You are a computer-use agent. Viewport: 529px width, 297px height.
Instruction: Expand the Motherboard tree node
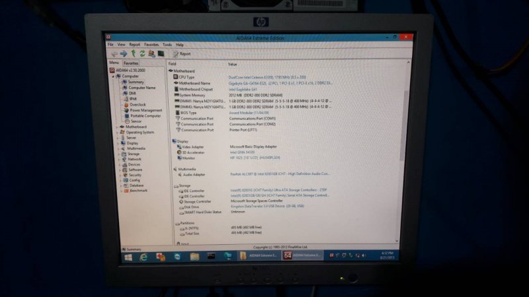pos(118,127)
